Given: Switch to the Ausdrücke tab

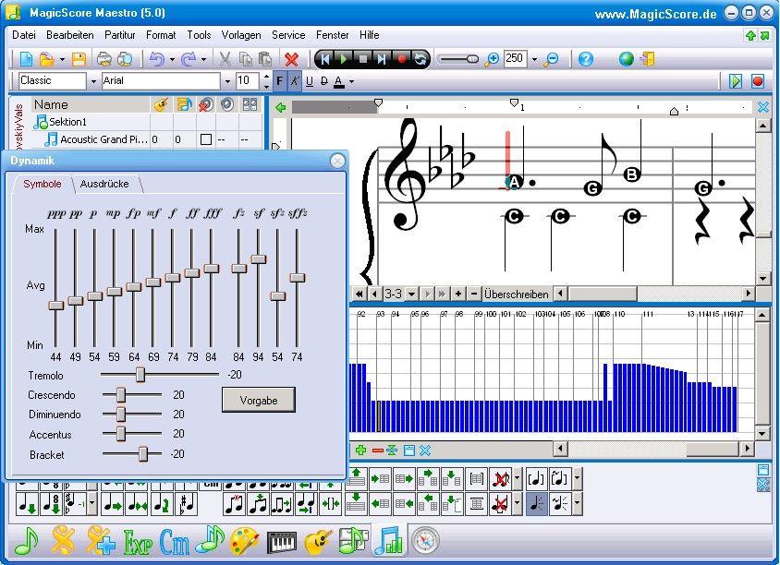Looking at the screenshot, I should pos(104,184).
